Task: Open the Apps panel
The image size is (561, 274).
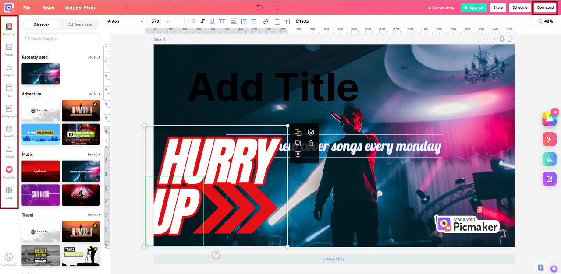Action: click(x=9, y=193)
